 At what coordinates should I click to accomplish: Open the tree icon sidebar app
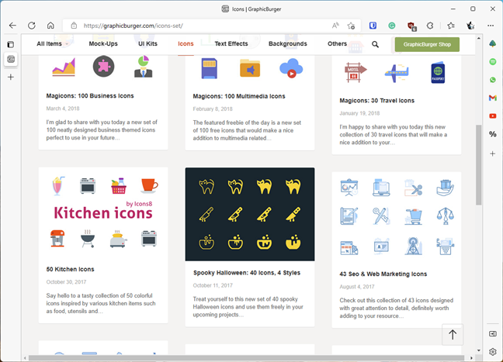pyautogui.click(x=493, y=43)
